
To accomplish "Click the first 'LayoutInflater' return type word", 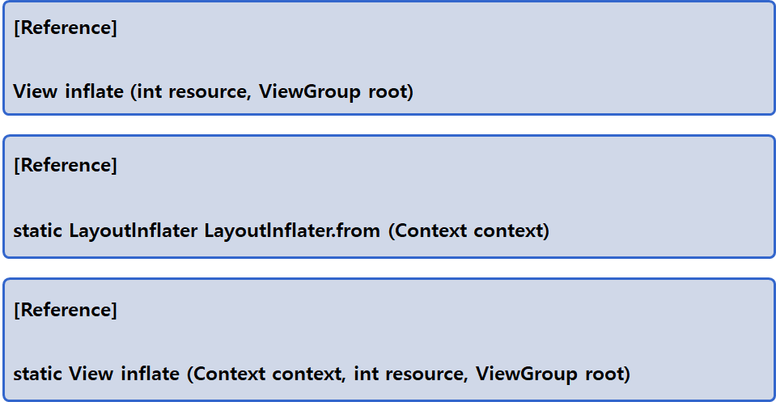I will [x=134, y=231].
